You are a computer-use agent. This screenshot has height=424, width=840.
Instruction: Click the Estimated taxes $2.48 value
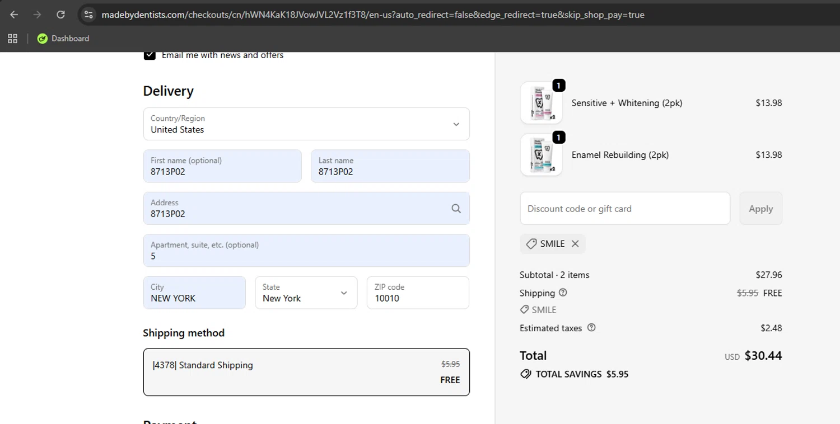tap(771, 328)
